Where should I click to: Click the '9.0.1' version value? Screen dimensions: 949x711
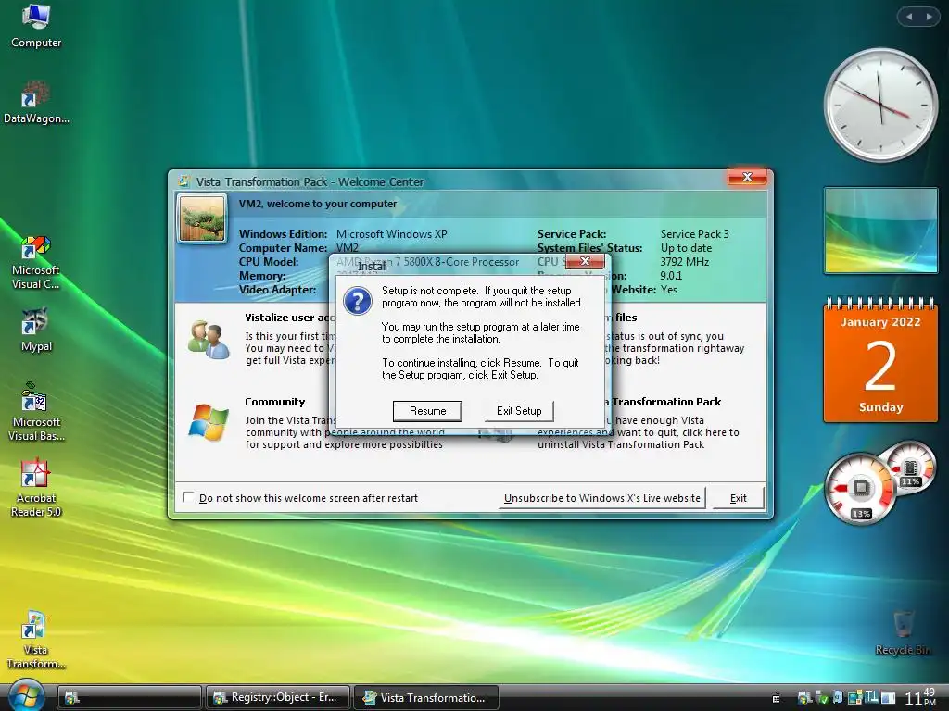pos(671,276)
